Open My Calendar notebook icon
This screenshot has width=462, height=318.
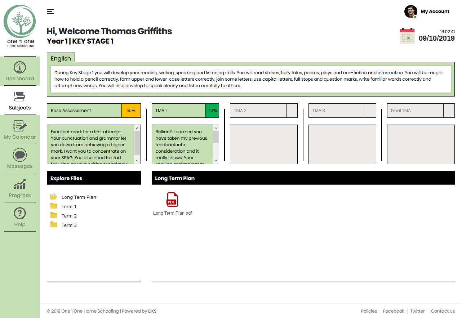click(x=20, y=126)
